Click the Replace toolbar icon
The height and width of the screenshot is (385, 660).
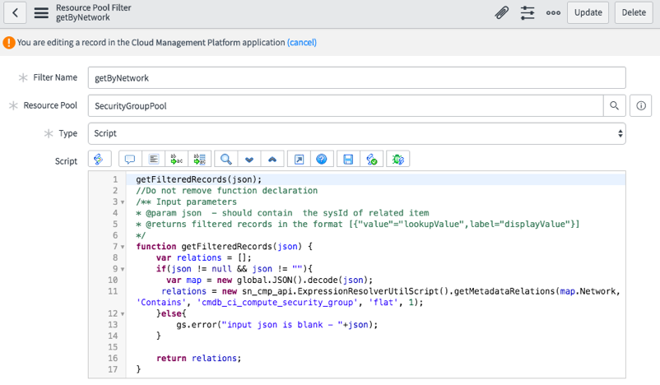177,159
